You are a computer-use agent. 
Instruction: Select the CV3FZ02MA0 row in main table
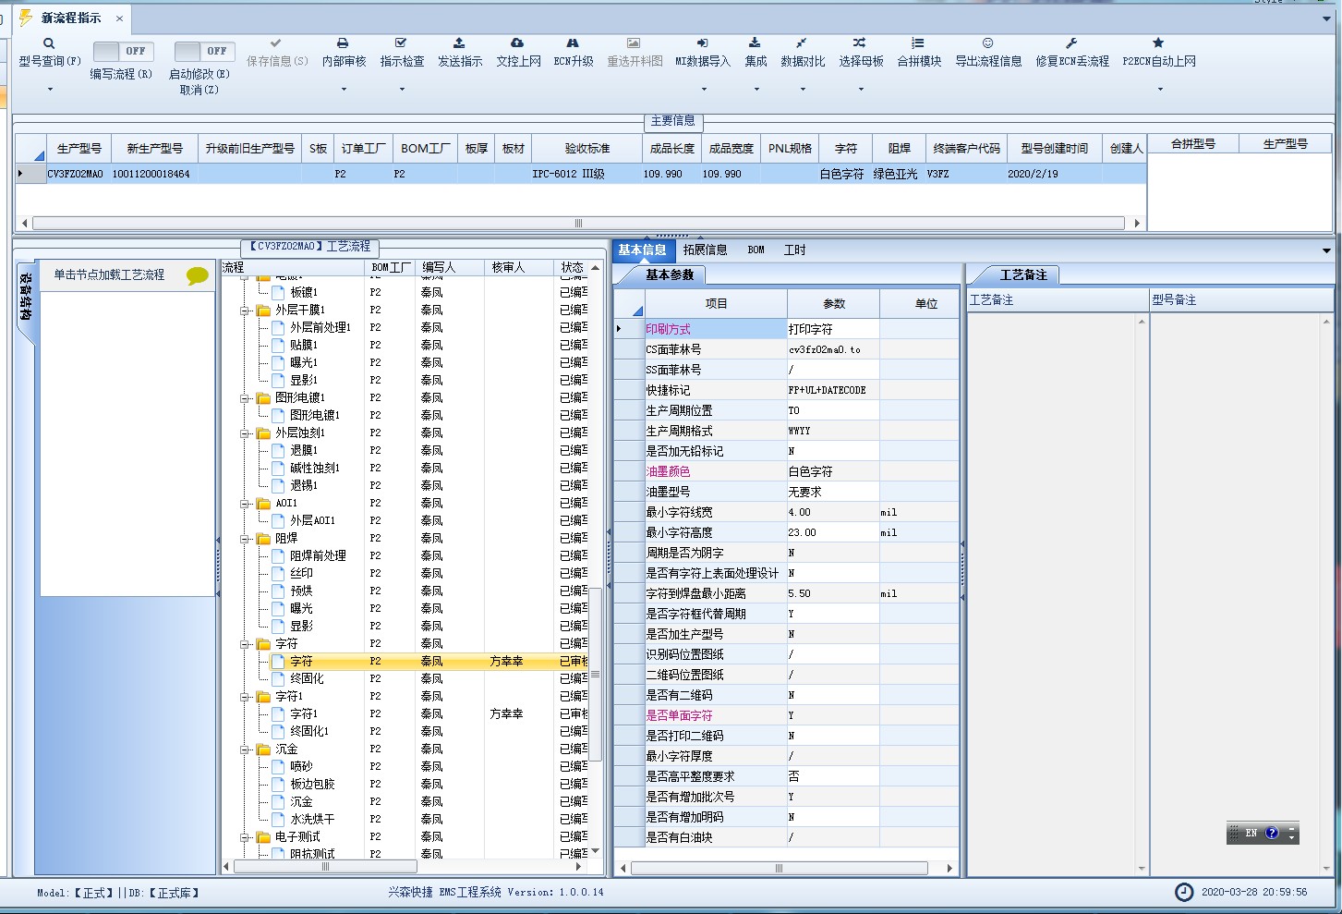580,174
